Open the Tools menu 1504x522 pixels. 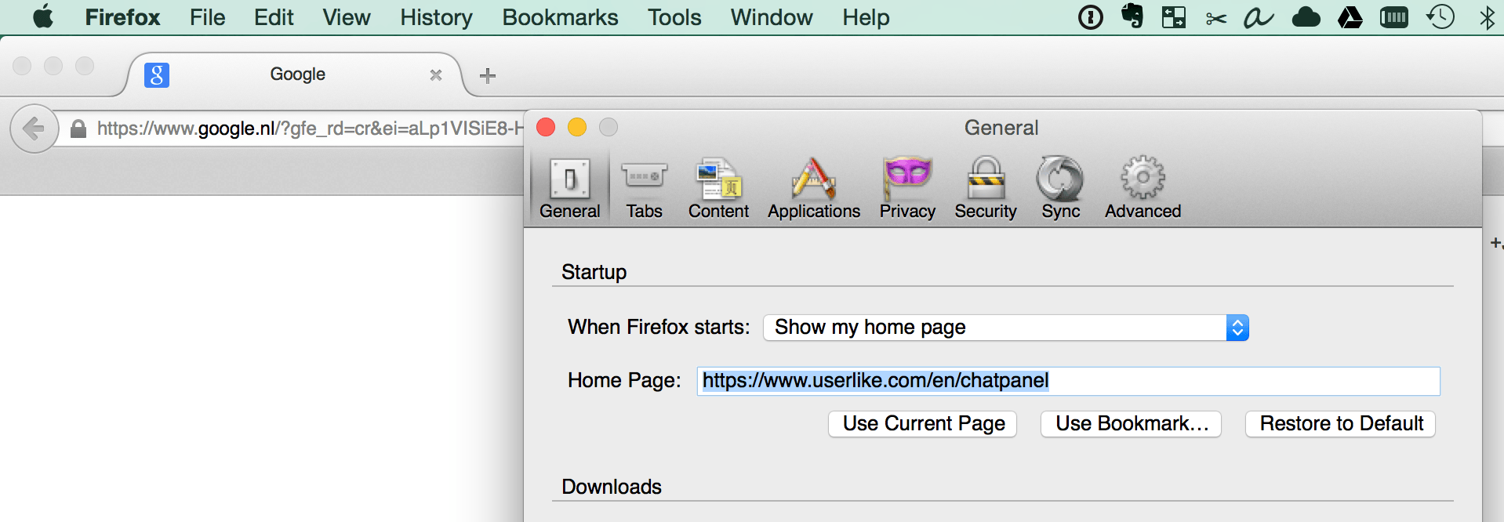(674, 17)
